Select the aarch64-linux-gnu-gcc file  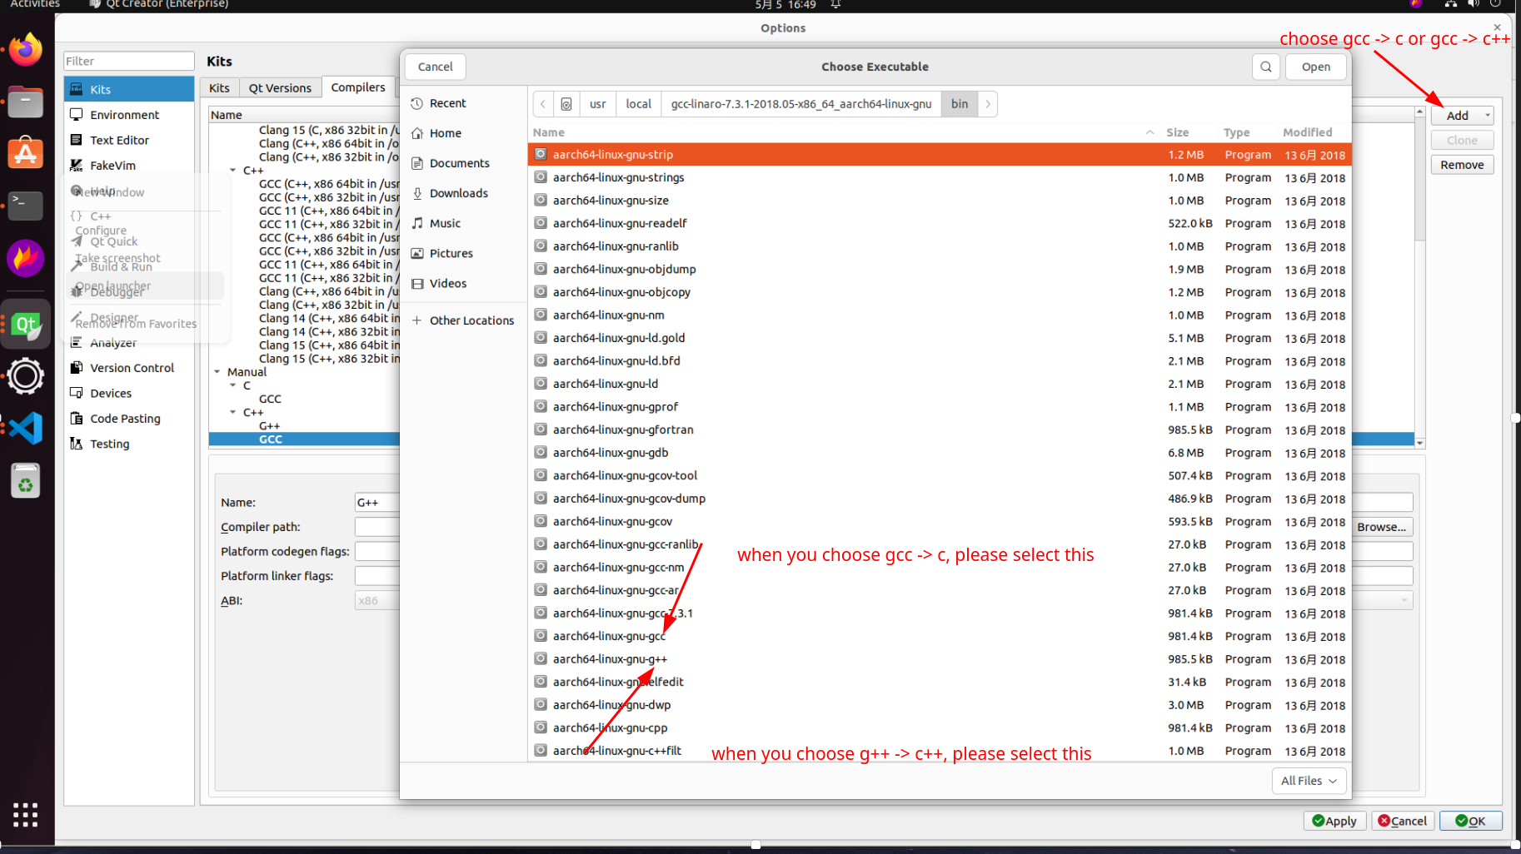coord(609,636)
